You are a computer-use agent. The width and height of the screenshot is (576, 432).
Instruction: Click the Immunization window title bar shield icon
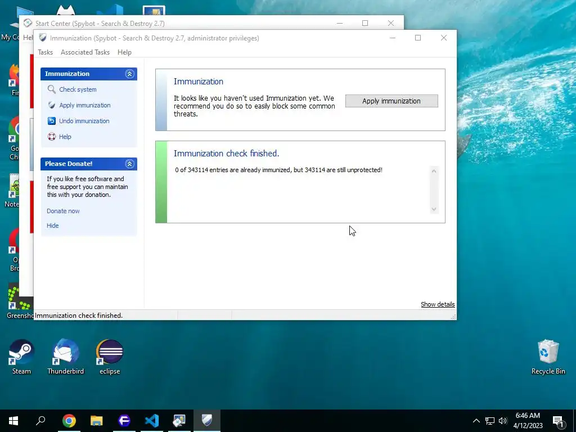click(43, 38)
